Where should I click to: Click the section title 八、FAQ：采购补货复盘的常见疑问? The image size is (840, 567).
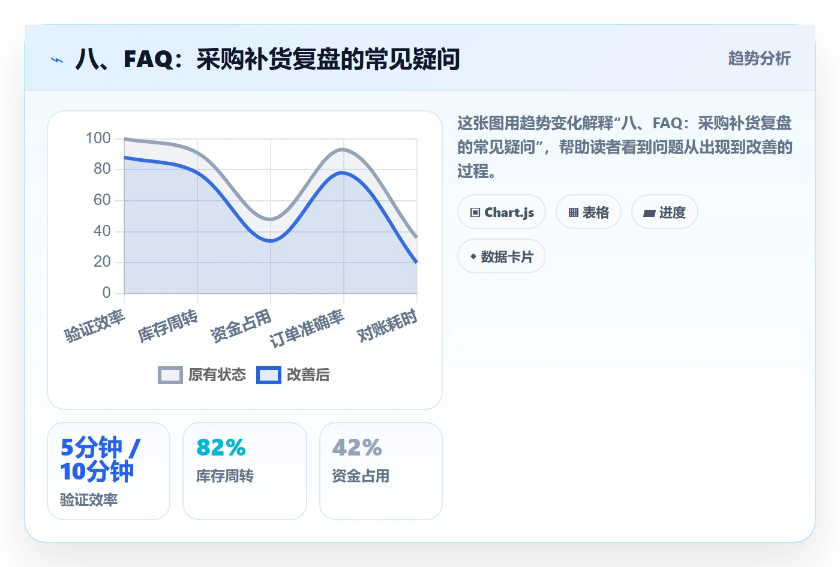click(268, 59)
